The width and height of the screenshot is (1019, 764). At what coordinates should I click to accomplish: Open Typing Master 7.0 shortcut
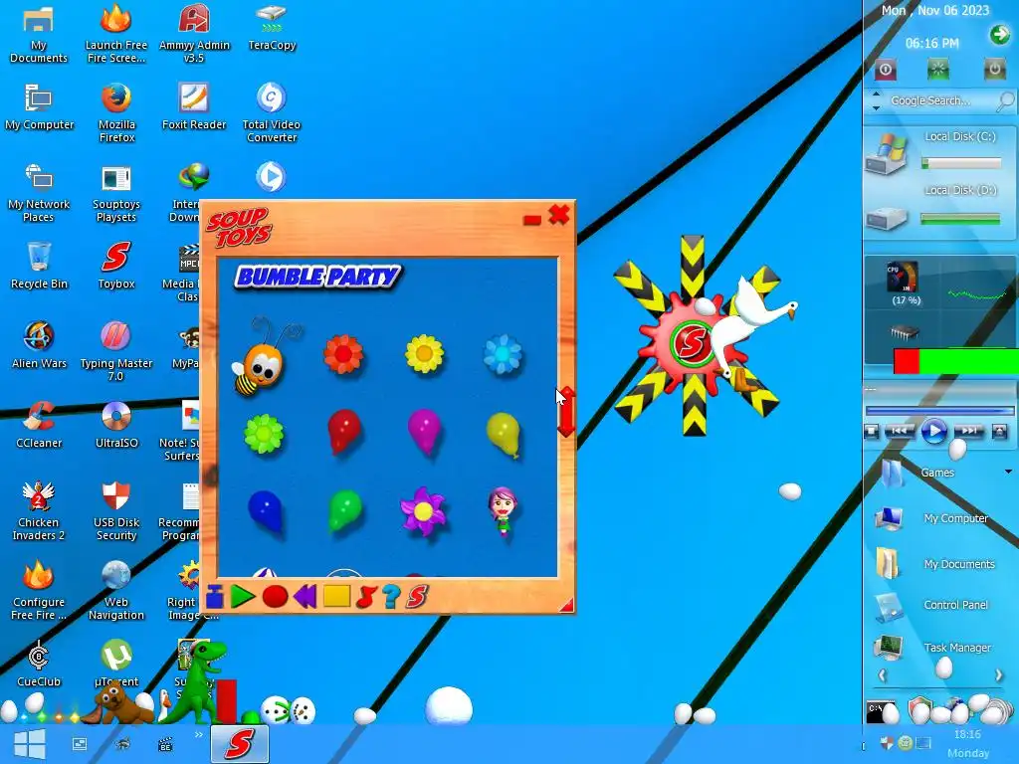(x=116, y=351)
